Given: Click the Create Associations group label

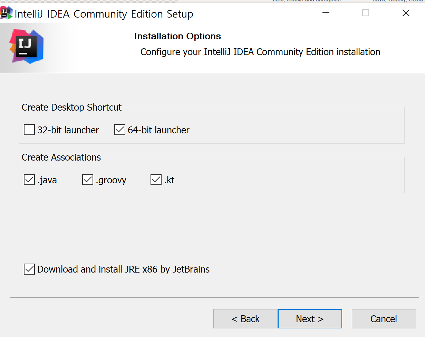Looking at the screenshot, I should point(61,157).
